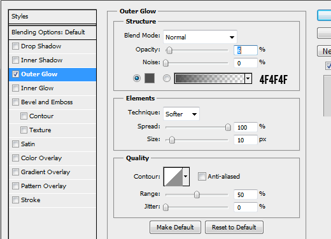Click the Opacity slider handle
The width and height of the screenshot is (331, 239).
[x=169, y=50]
